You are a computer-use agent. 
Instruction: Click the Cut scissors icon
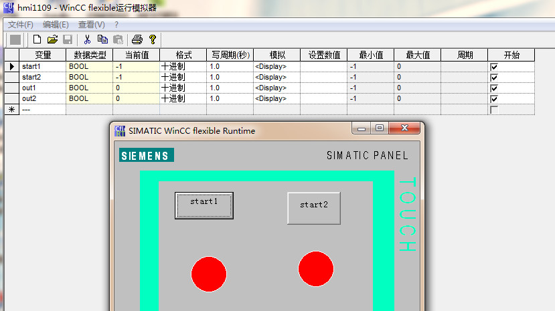[87, 39]
